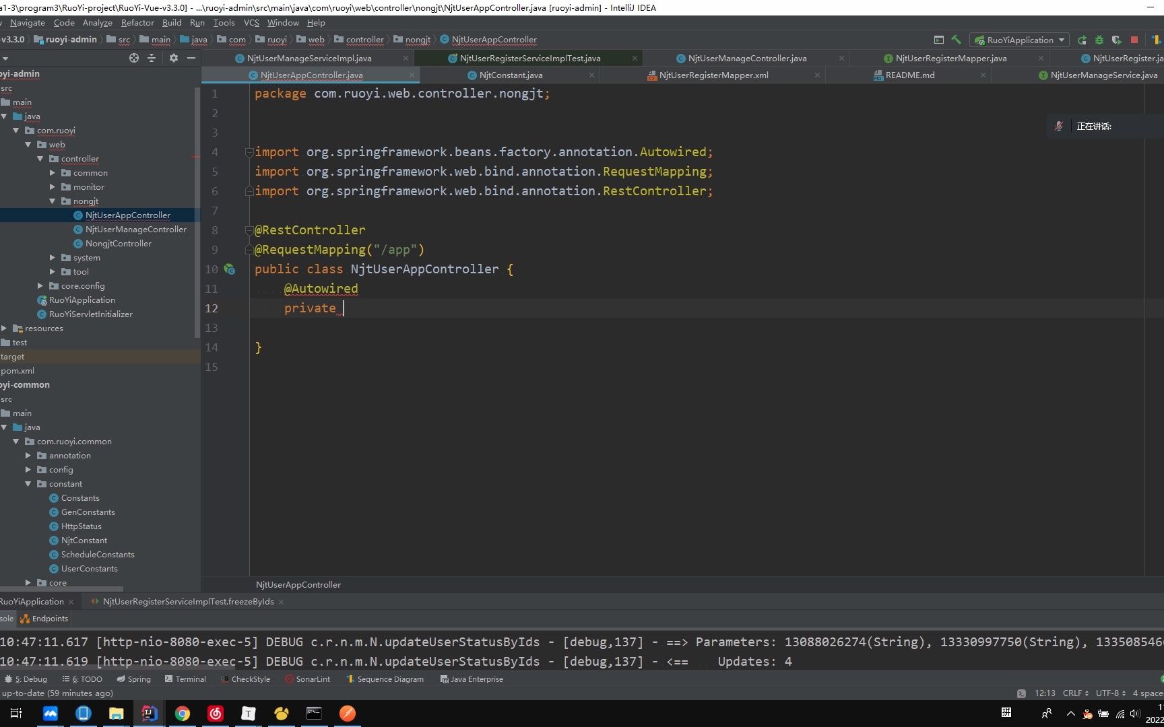The height and width of the screenshot is (727, 1164).
Task: Select RuoYiApplication class in project tree
Action: pos(82,300)
